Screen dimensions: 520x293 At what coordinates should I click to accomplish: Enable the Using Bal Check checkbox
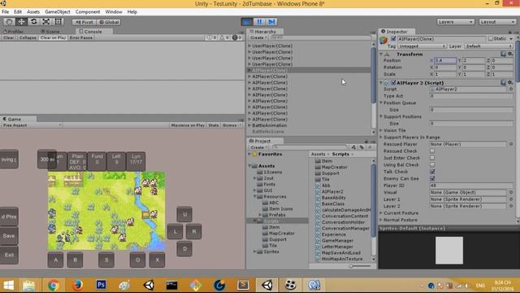point(432,164)
